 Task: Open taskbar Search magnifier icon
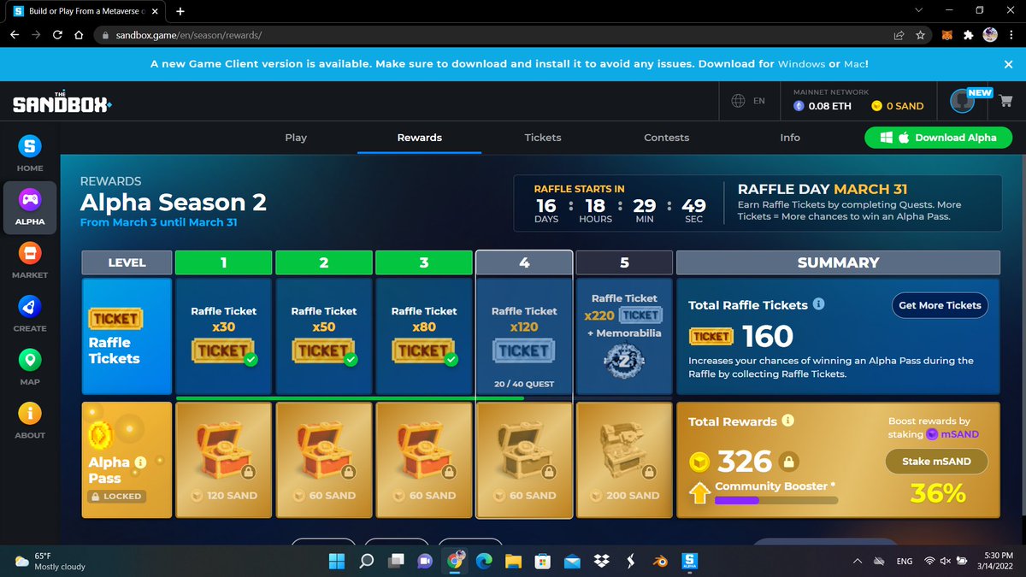367,561
